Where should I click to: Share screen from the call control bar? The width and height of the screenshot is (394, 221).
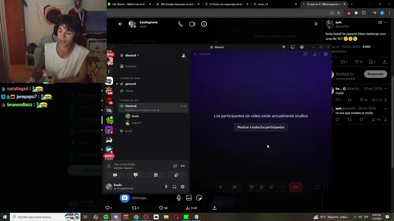(x=252, y=187)
